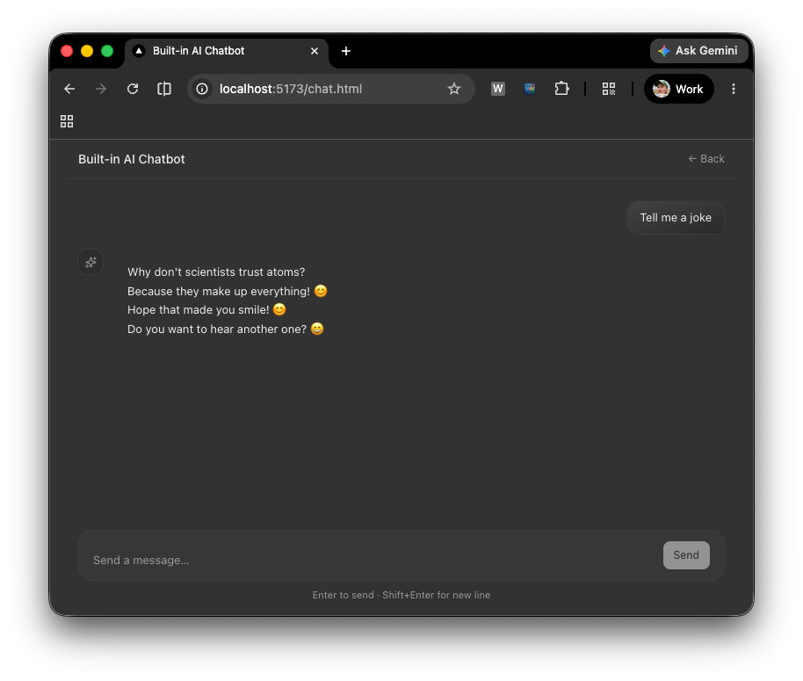Open the blue extension icon next to W
803x681 pixels.
pyautogui.click(x=530, y=89)
